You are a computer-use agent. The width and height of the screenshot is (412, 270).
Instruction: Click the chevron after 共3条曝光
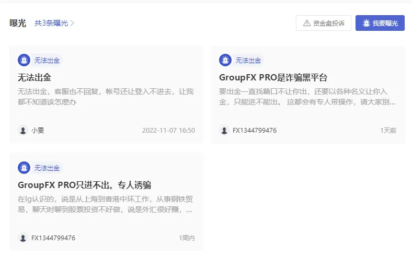pyautogui.click(x=72, y=23)
